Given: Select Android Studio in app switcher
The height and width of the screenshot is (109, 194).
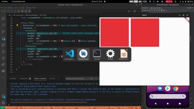Looking at the screenshot, I should pos(83,54).
